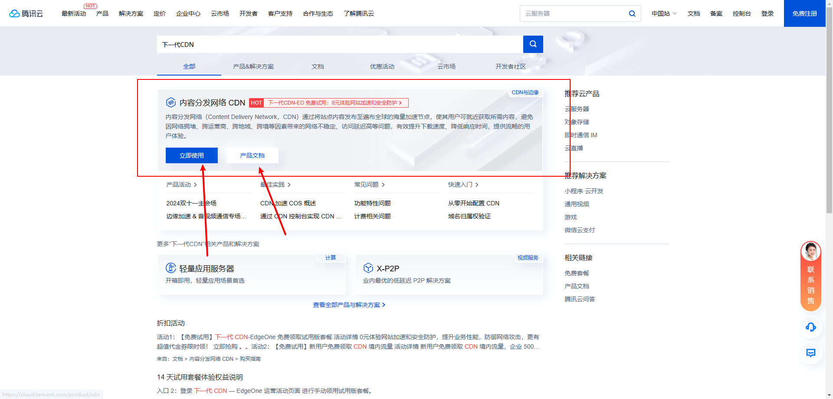Click the HOT badge on CDN promotion

(x=256, y=103)
